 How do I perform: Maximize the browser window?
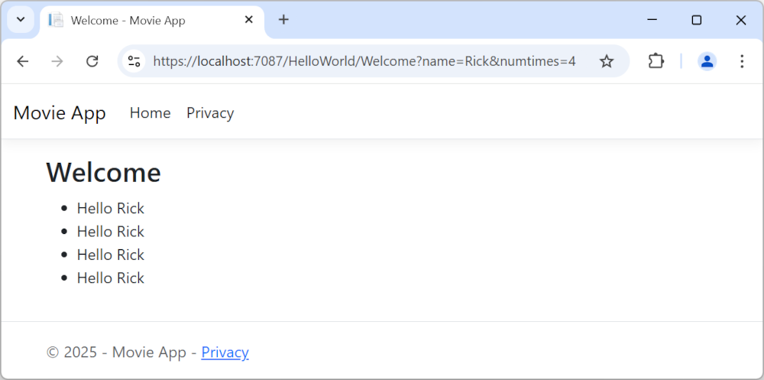click(x=696, y=20)
